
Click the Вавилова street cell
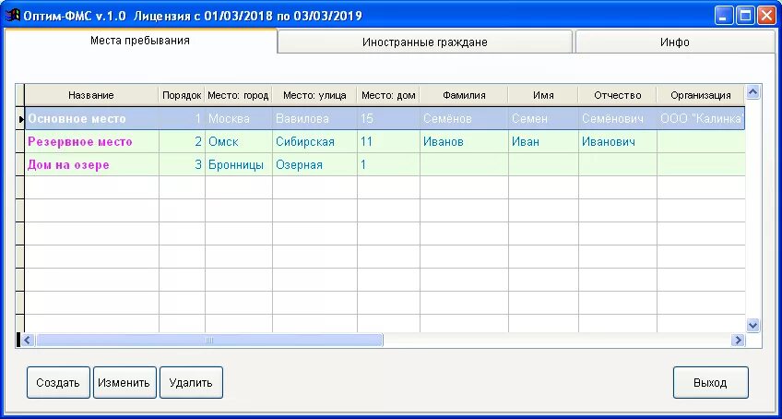314,119
